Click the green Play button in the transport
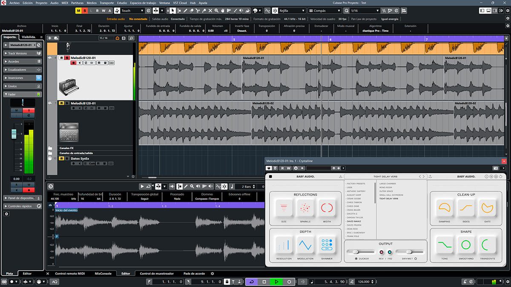The width and height of the screenshot is (511, 287). (x=276, y=281)
